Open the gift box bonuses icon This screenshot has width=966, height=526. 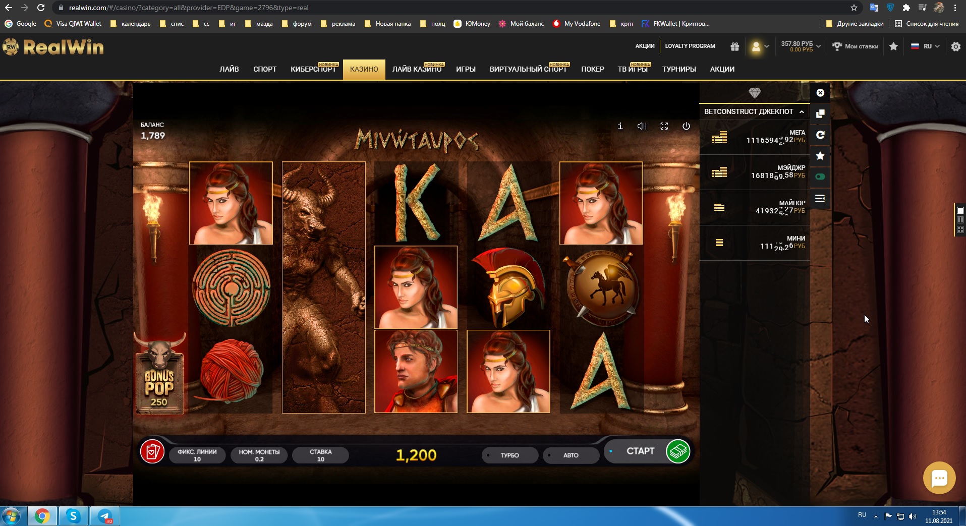tap(734, 46)
